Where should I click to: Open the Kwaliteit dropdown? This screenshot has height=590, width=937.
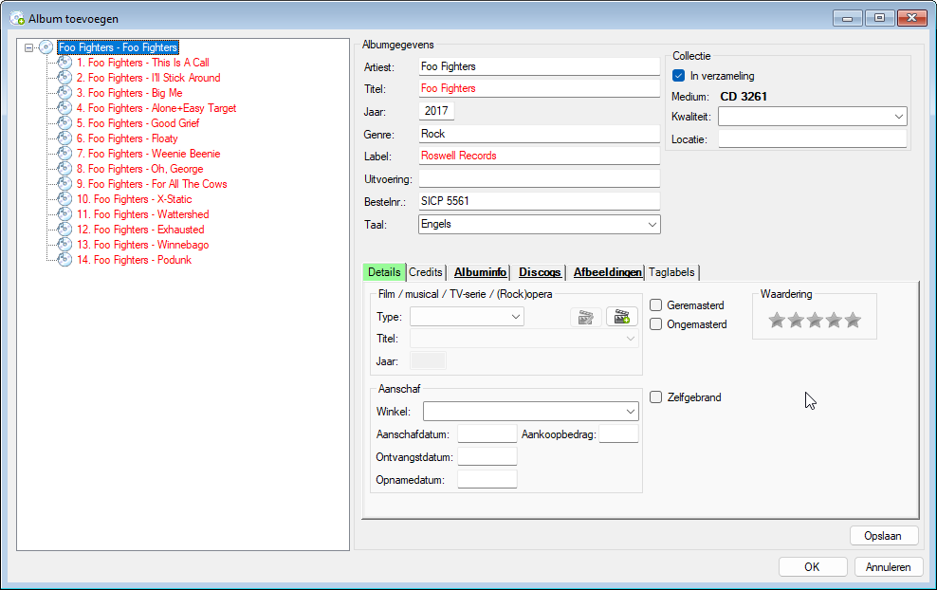(899, 117)
